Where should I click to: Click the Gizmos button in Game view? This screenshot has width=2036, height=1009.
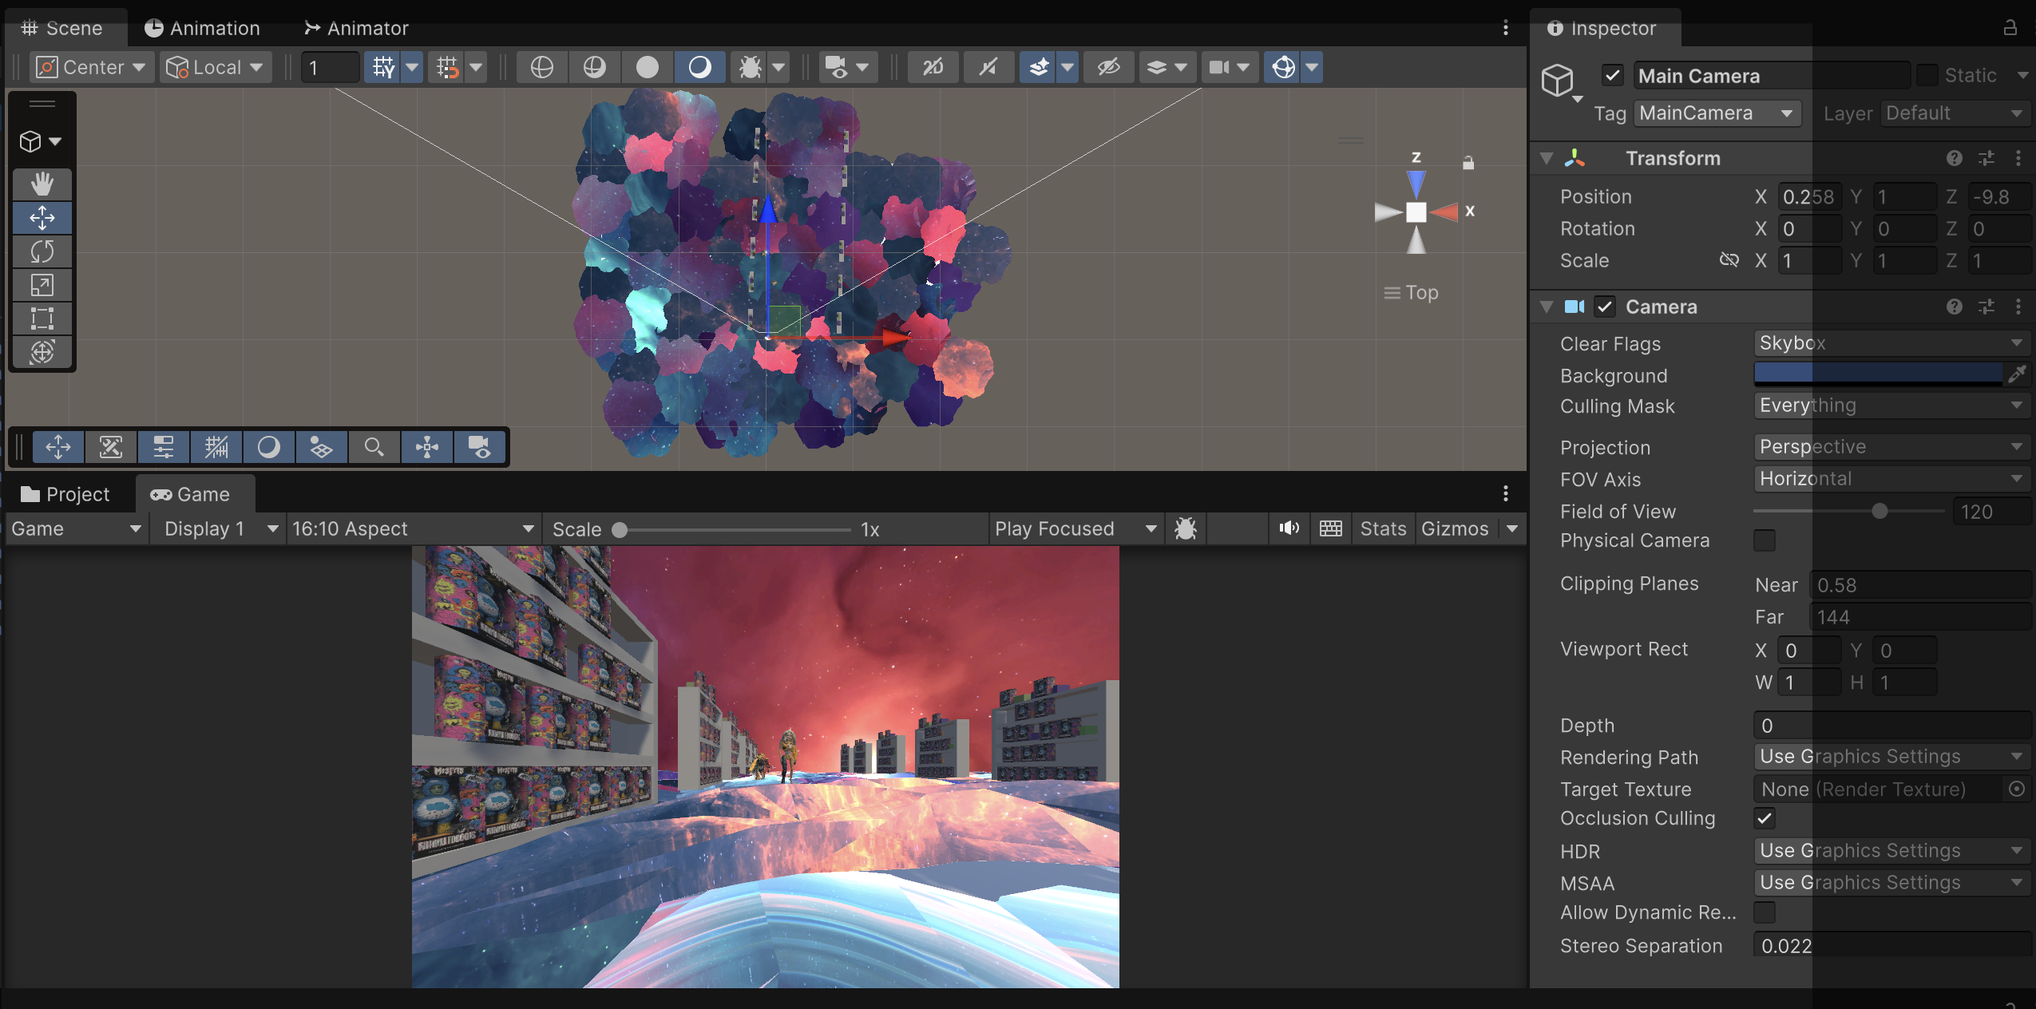click(1454, 528)
